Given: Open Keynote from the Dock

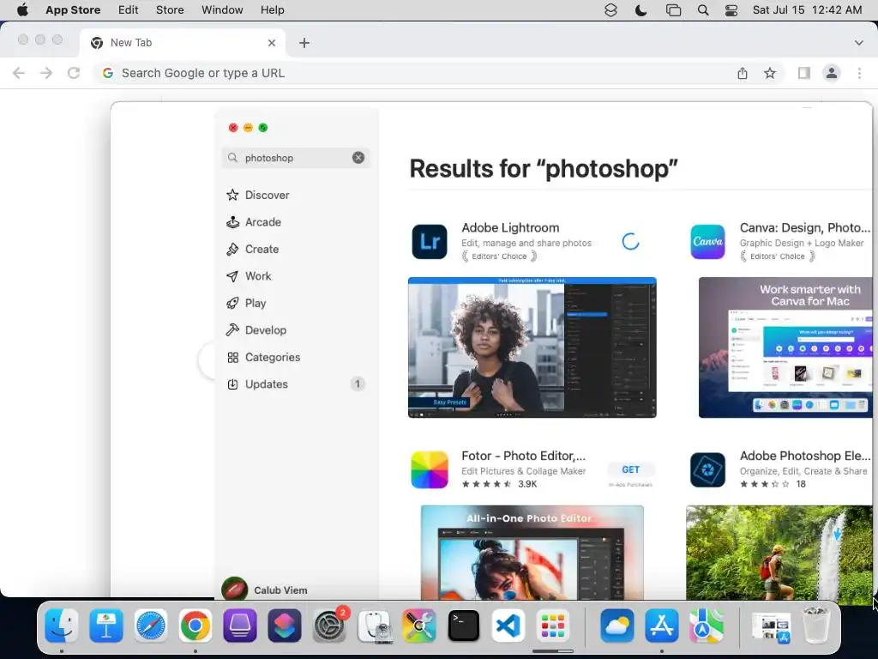Looking at the screenshot, I should tap(105, 626).
